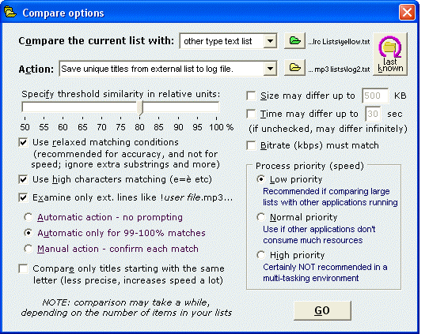Click the last known files button
The height and width of the screenshot is (334, 429).
click(390, 54)
